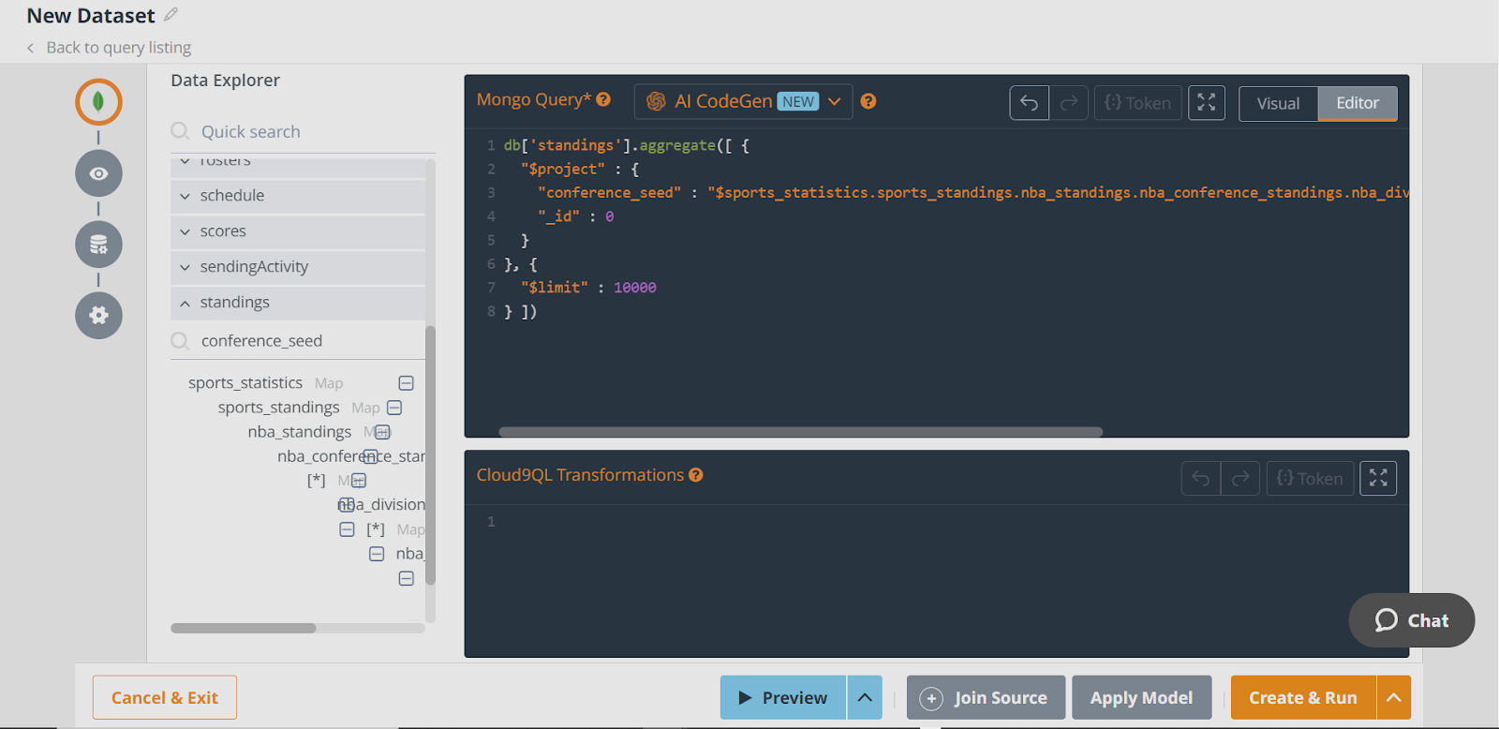Screen dimensions: 1499x729
Task: Collapse the sports_standings map node
Action: click(394, 408)
